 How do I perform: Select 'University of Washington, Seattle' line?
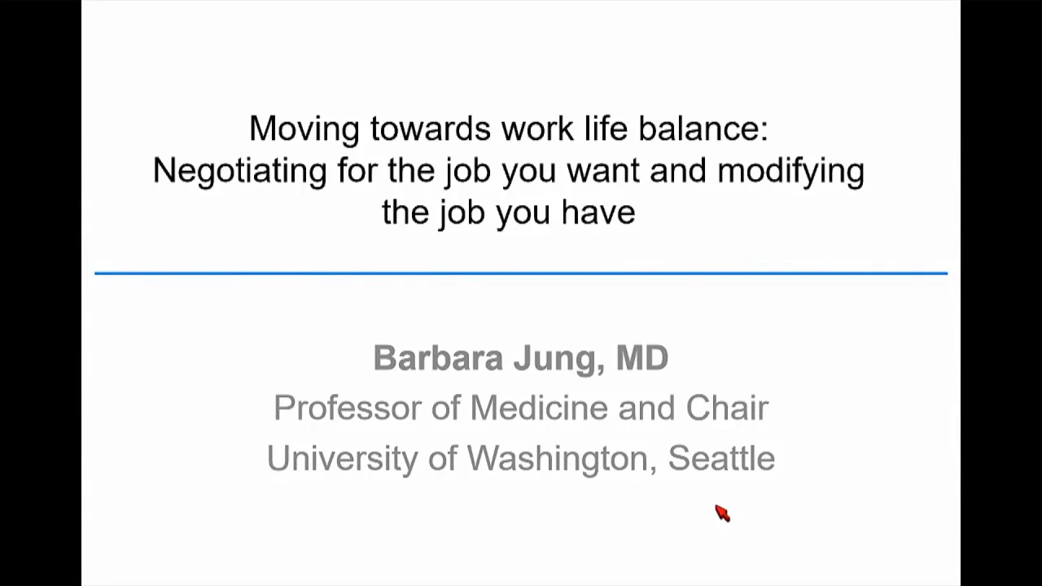point(521,458)
